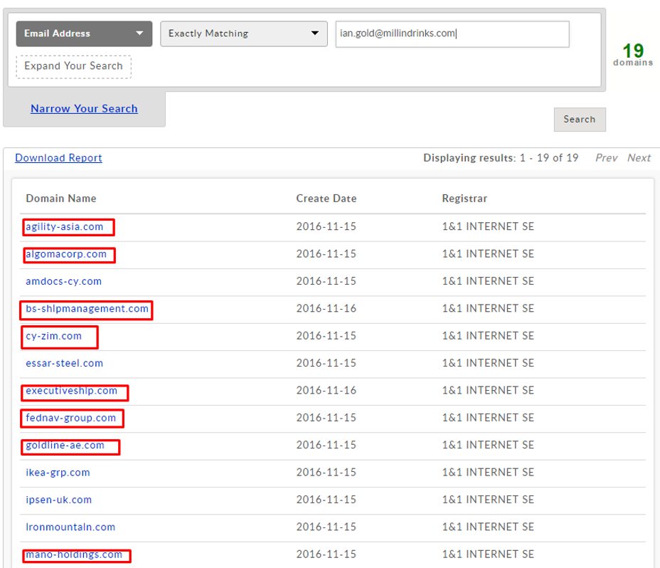The width and height of the screenshot is (660, 568).
Task: Click create date in fednav-group.com row
Action: tap(326, 418)
